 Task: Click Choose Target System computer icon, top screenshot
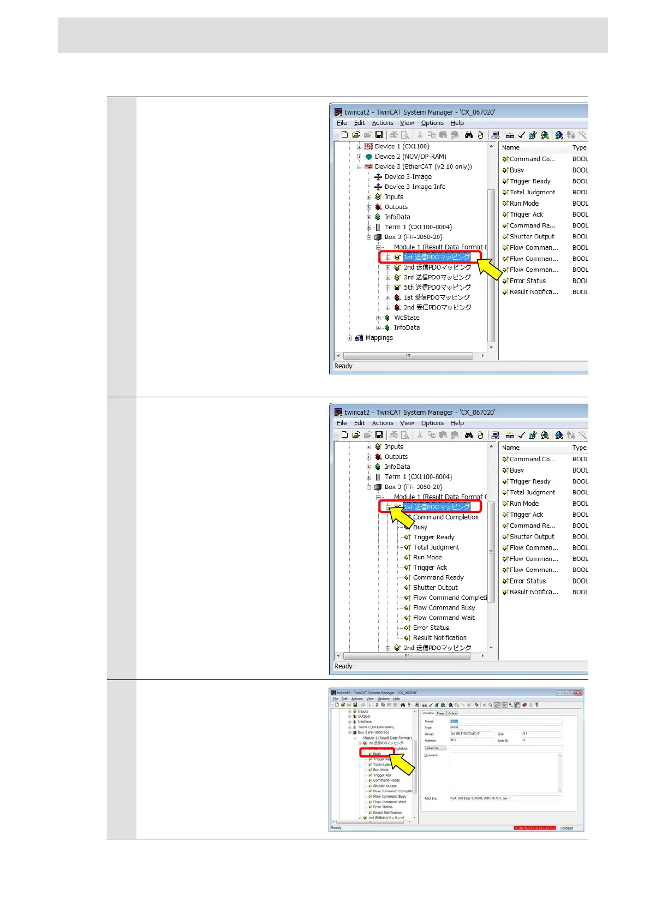495,135
